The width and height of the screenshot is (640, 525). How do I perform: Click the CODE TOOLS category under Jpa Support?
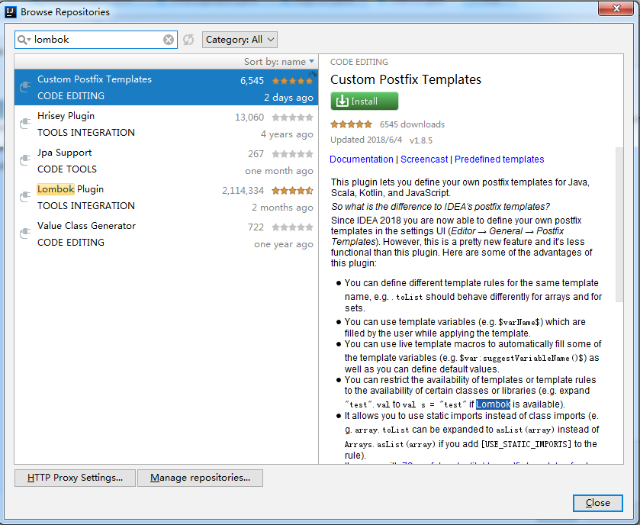click(x=67, y=169)
